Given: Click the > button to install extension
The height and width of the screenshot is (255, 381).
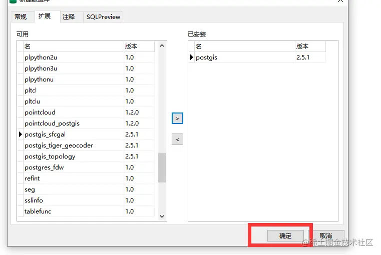Looking at the screenshot, I should 177,118.
